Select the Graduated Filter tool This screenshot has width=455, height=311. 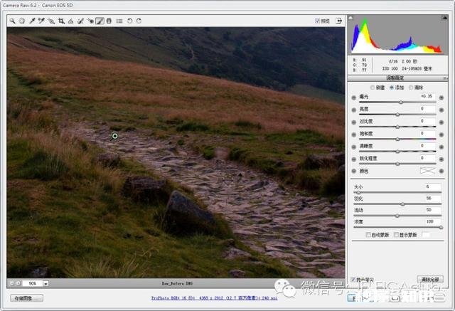[x=109, y=21]
